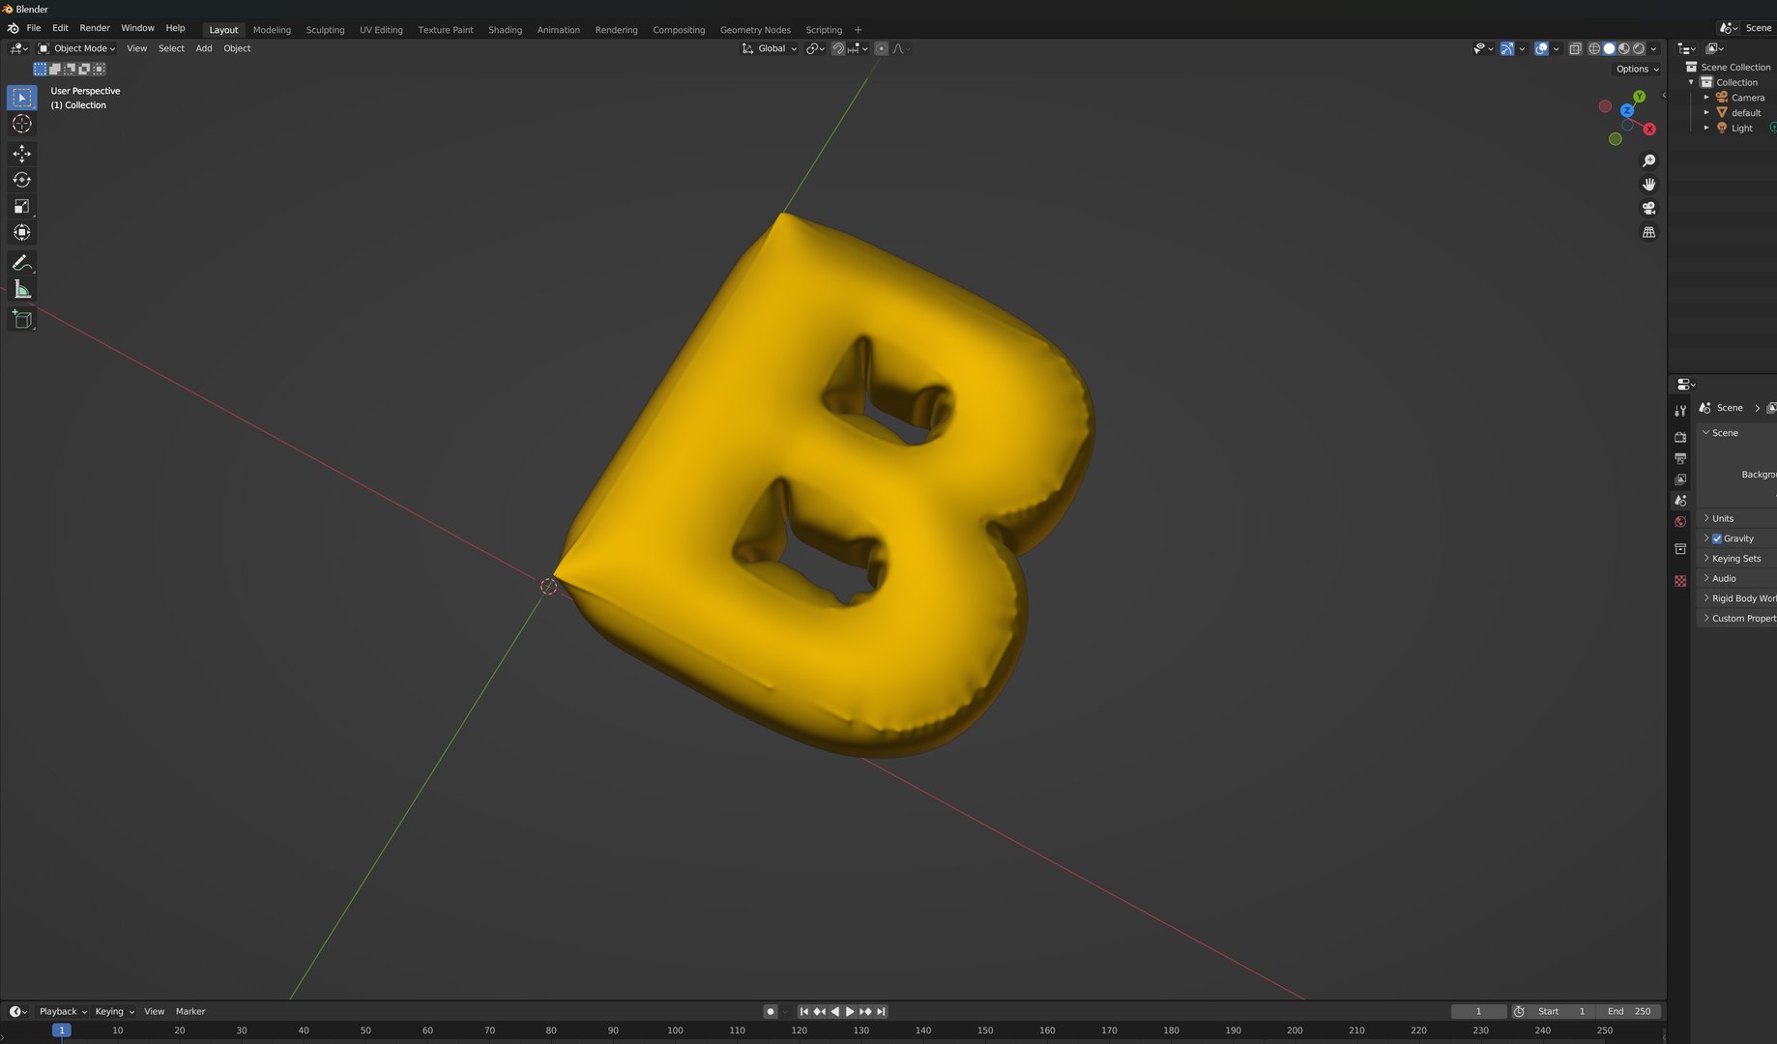The image size is (1777, 1044).
Task: Select the Annotate pencil tool
Action: (x=21, y=263)
